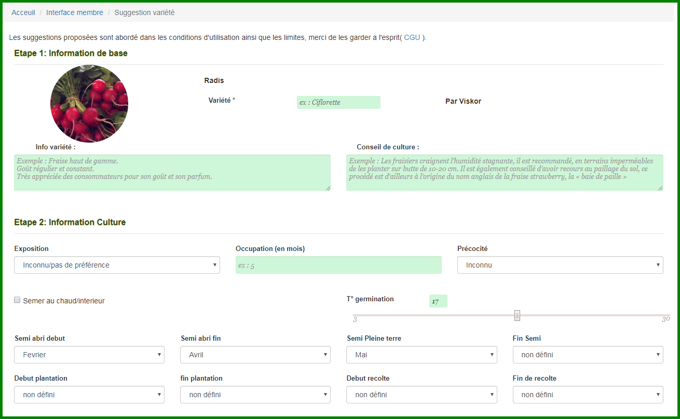Expand the Fin de recolte dropdown
This screenshot has width=680, height=419.
pyautogui.click(x=588, y=395)
